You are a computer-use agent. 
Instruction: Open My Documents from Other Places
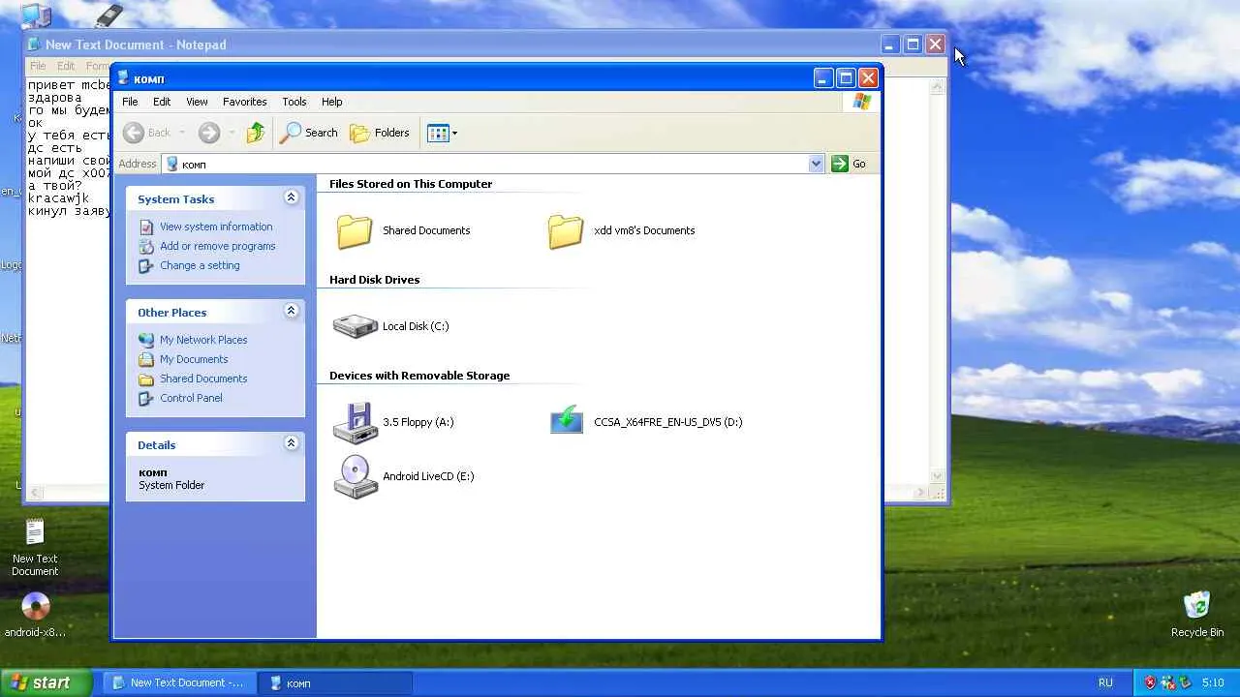point(194,359)
